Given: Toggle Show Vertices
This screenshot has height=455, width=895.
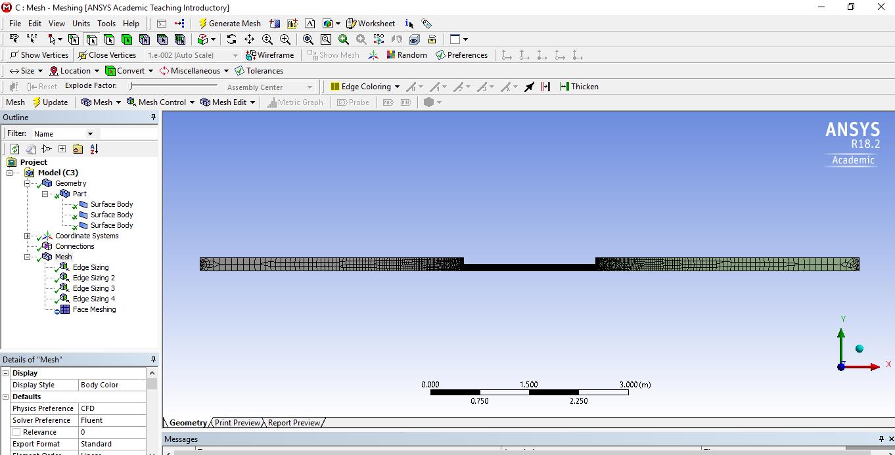Looking at the screenshot, I should tap(39, 55).
